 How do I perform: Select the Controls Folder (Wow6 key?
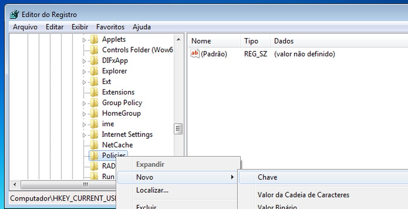point(137,50)
